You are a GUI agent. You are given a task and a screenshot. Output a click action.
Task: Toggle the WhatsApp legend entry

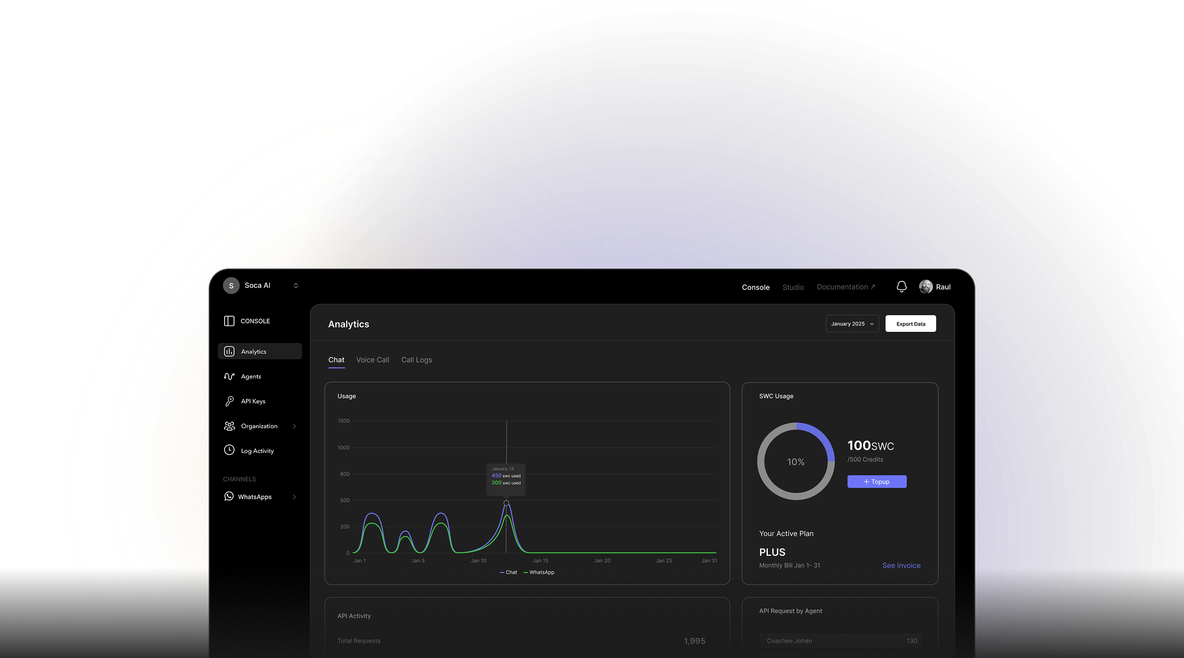tap(539, 572)
